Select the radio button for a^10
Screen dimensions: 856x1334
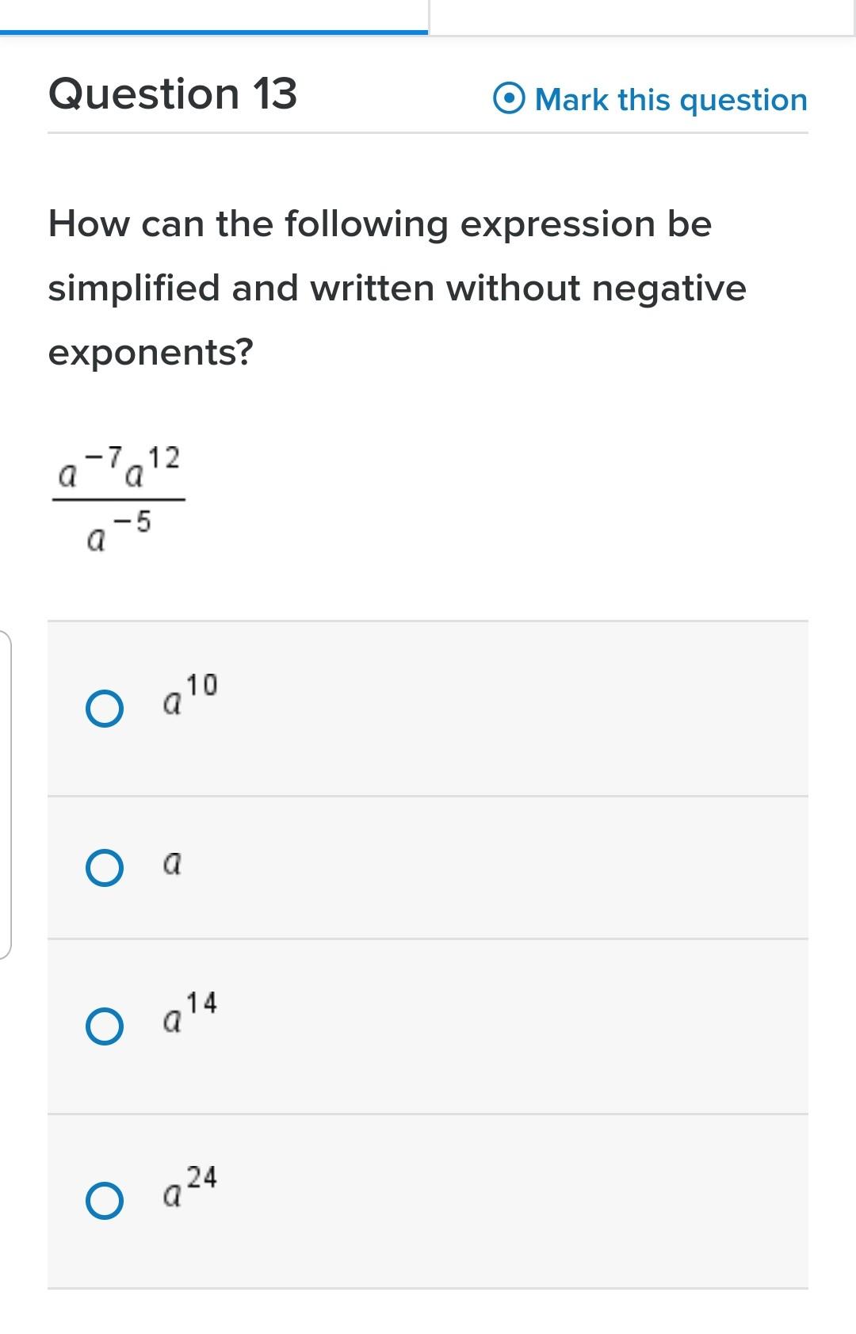click(104, 707)
